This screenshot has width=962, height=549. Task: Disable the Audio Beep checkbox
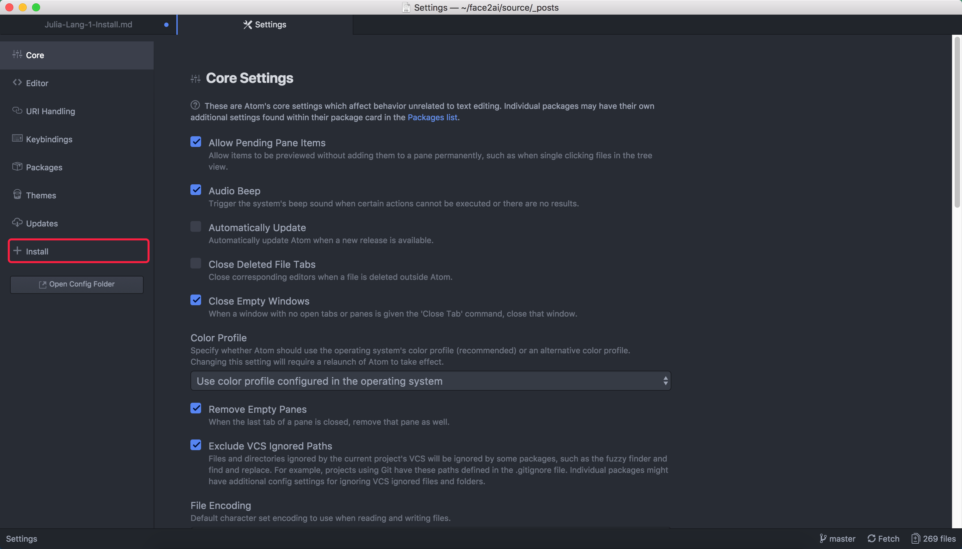pyautogui.click(x=196, y=190)
